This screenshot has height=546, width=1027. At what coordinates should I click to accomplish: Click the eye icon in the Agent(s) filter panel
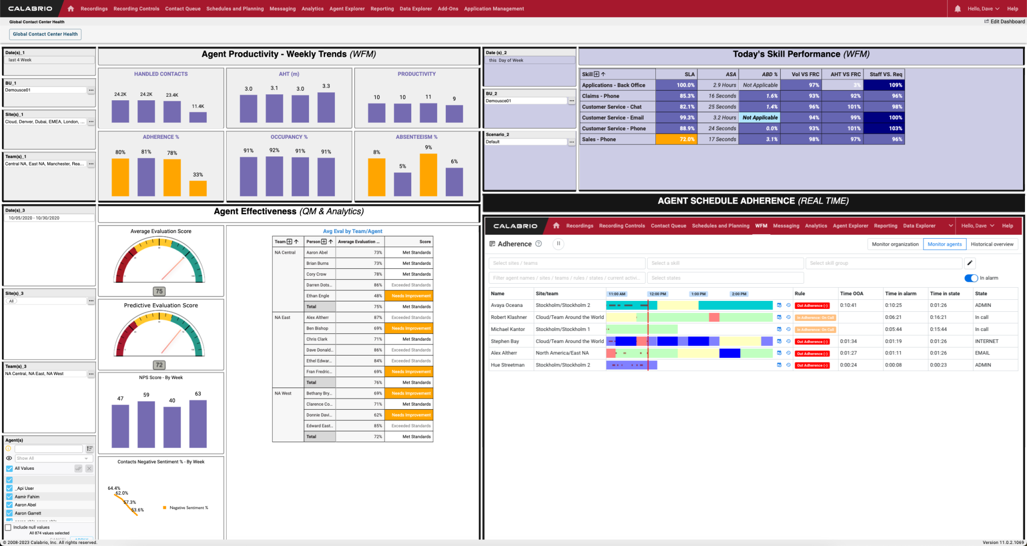pyautogui.click(x=9, y=458)
